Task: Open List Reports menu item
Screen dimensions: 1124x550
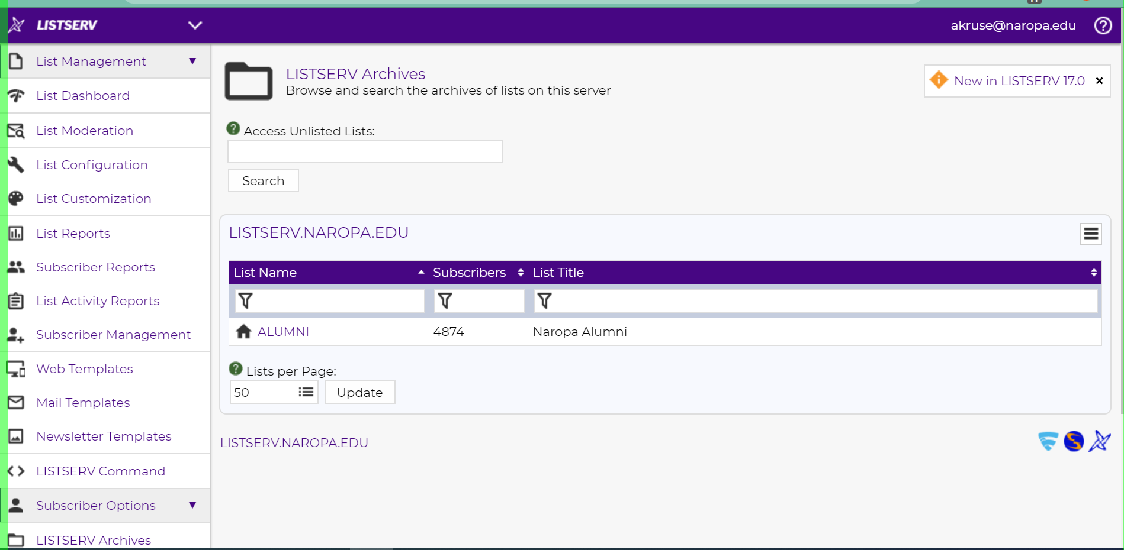Action: click(x=73, y=234)
